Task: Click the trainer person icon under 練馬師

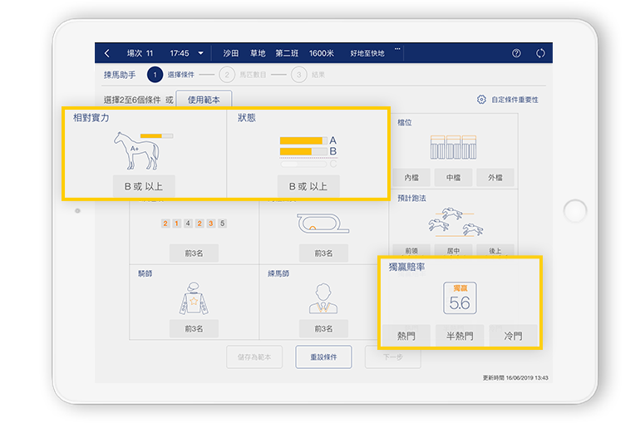Action: click(x=322, y=298)
